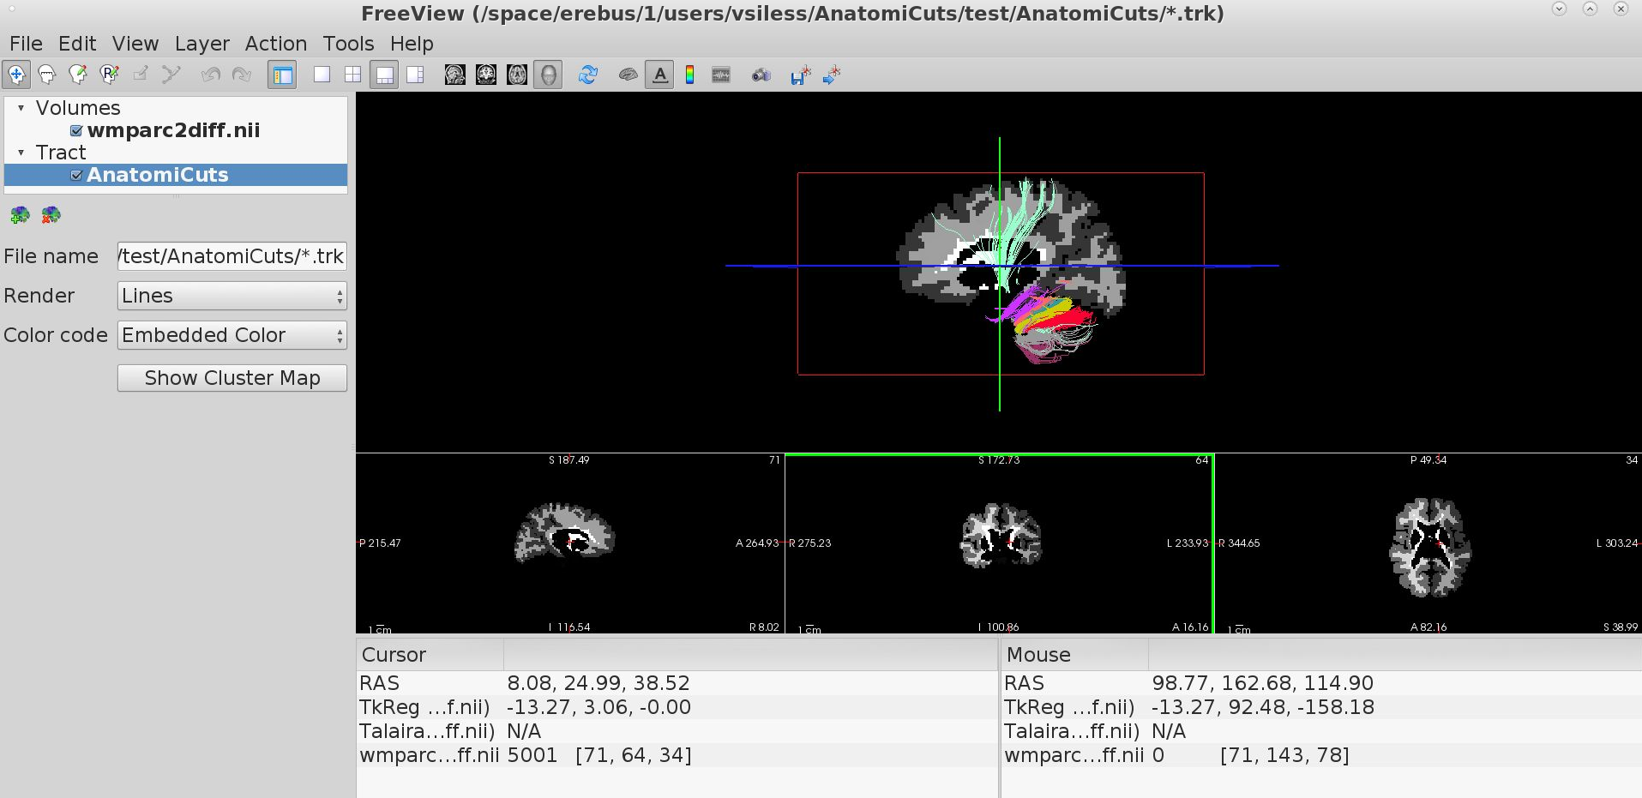Select the 3D head view icon
This screenshot has width=1642, height=798.
point(548,75)
